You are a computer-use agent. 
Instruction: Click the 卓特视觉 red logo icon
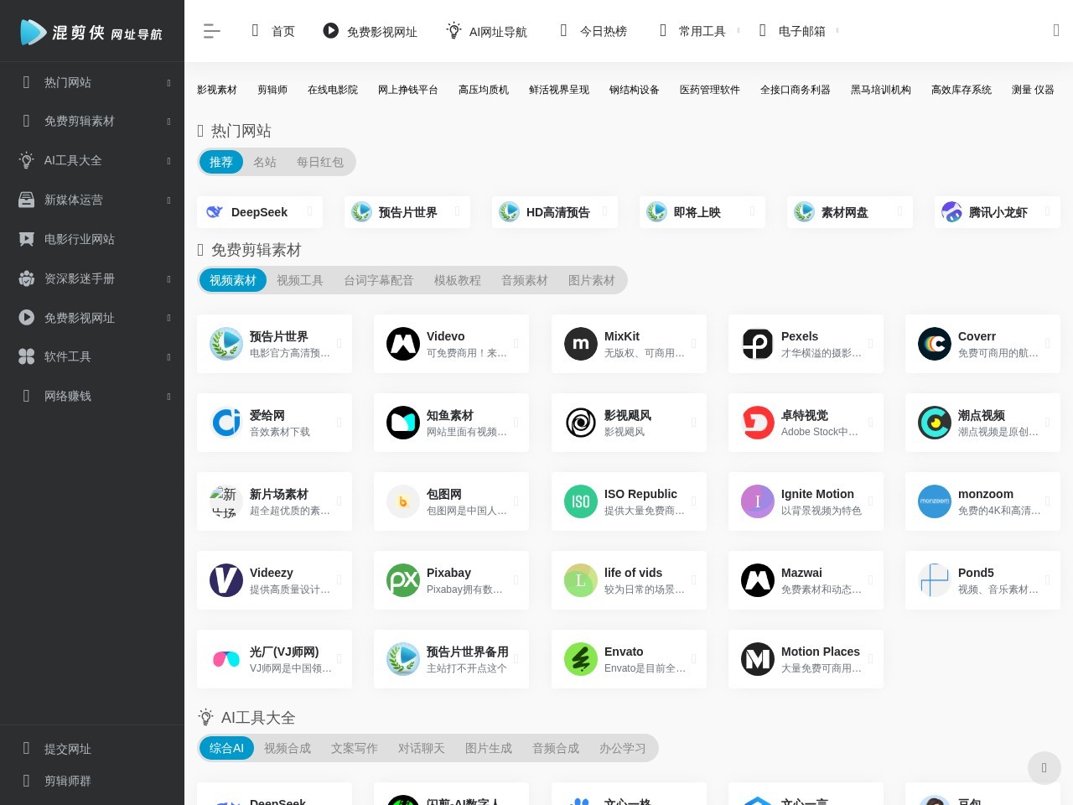click(x=758, y=423)
